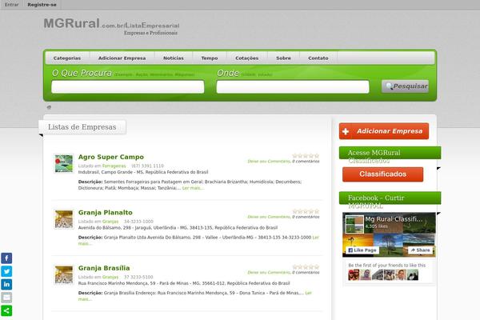Open Granjas category under Granja Brasília
The height and width of the screenshot is (320, 480).
coord(110,277)
